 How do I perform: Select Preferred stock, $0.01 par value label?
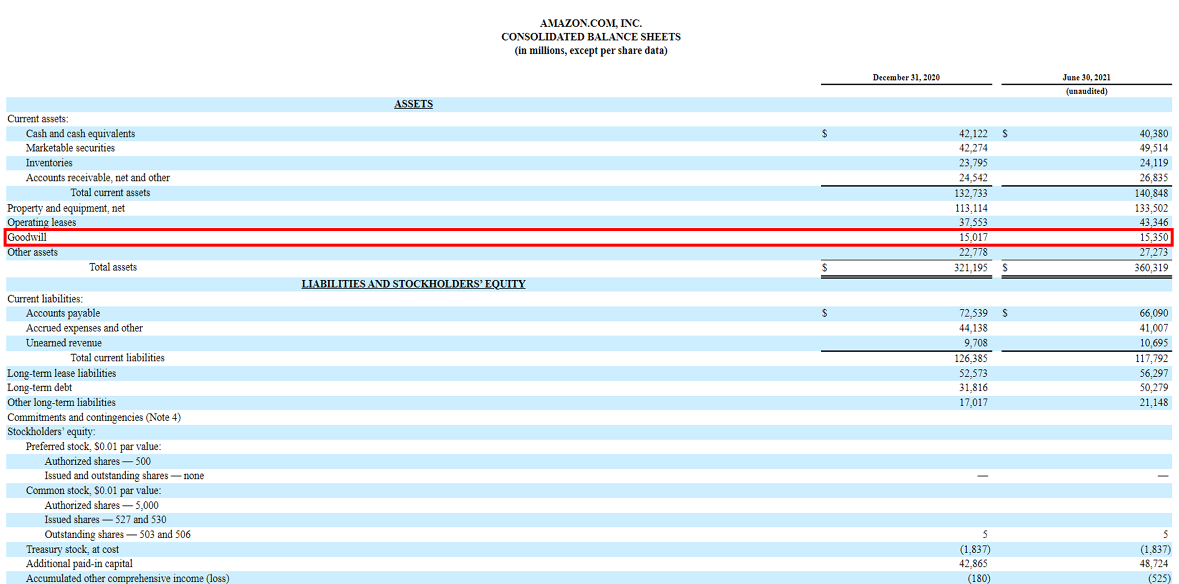[93, 447]
